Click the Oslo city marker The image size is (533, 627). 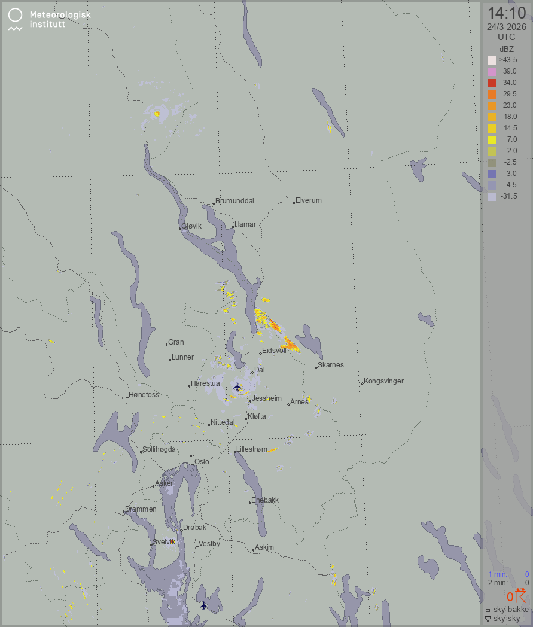191,457
